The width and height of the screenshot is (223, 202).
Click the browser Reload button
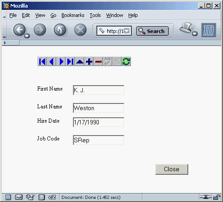[x=60, y=30]
